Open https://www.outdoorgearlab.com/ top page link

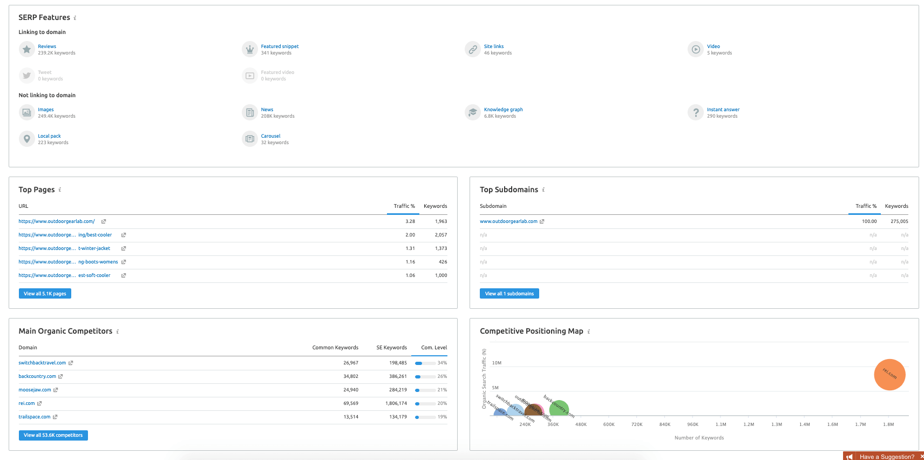click(57, 221)
